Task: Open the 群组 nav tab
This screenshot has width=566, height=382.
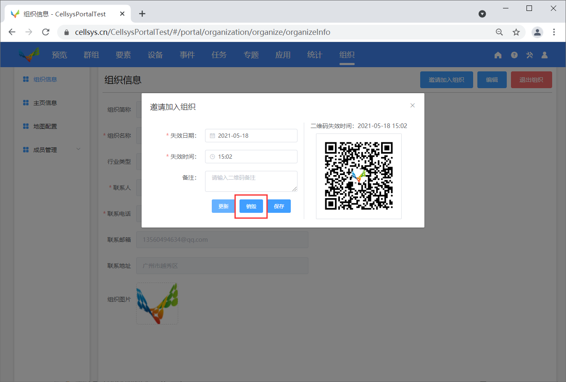Action: [91, 55]
